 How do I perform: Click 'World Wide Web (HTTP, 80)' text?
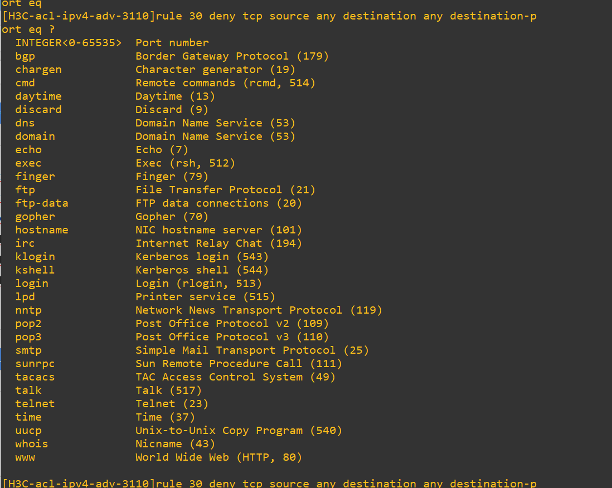point(218,457)
